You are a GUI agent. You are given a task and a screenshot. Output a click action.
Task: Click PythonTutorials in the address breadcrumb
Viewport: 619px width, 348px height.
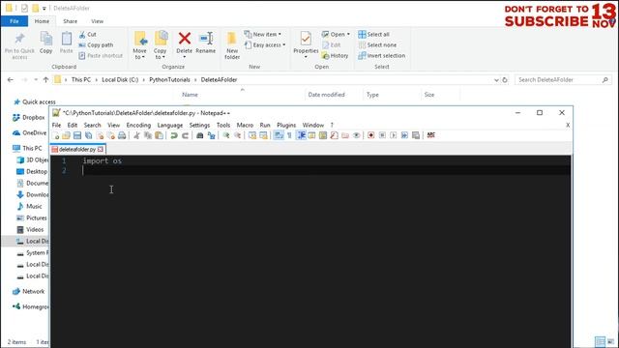(169, 79)
